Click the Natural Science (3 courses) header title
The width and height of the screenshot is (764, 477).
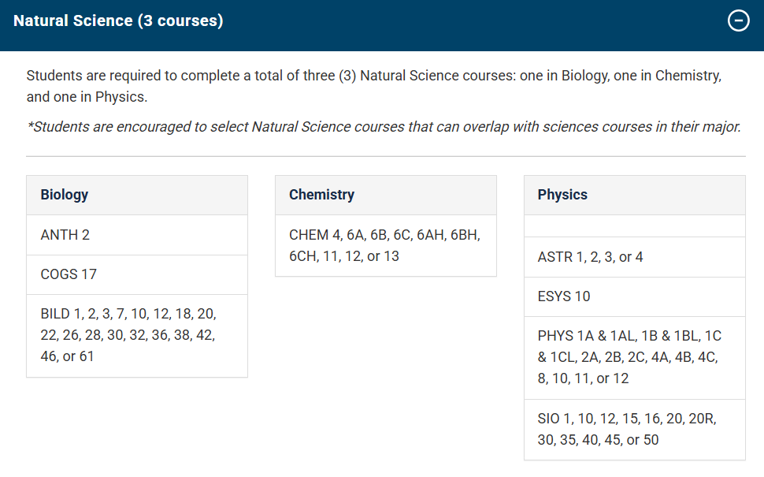(118, 21)
